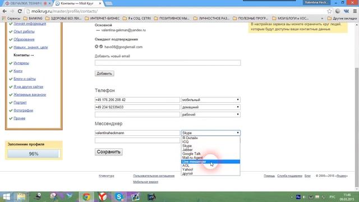
Task: Open the ПОЛЕЗНЫЕ ПРОГР... bookmarks folder
Action: (x=251, y=18)
